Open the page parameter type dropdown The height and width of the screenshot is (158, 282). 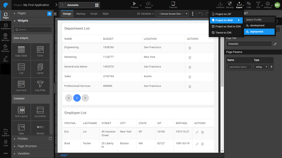[x=261, y=67]
